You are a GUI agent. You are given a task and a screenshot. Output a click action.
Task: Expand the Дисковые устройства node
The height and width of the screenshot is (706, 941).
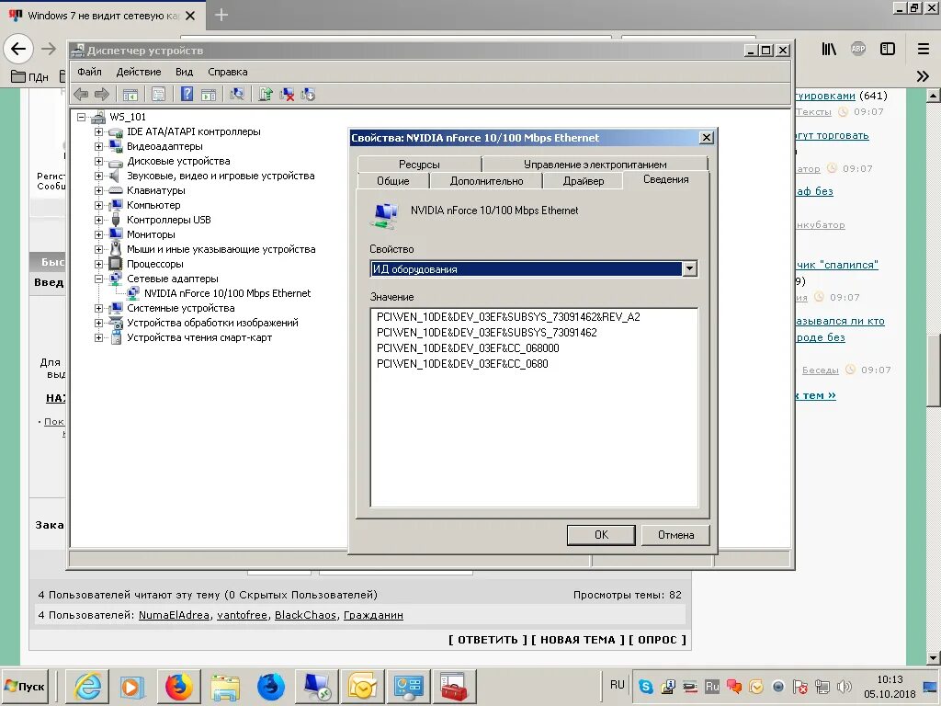tap(99, 161)
